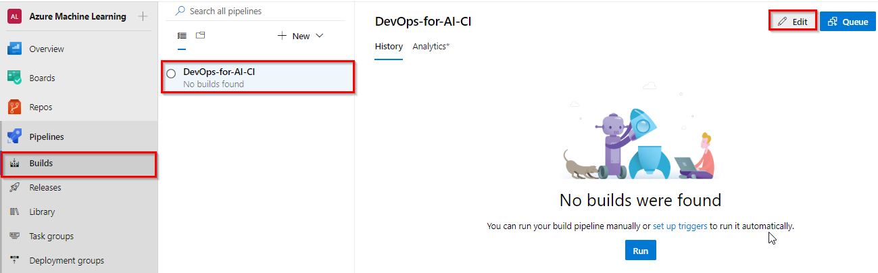Click the Pipelines rocket icon
878x273 pixels.
click(x=15, y=136)
